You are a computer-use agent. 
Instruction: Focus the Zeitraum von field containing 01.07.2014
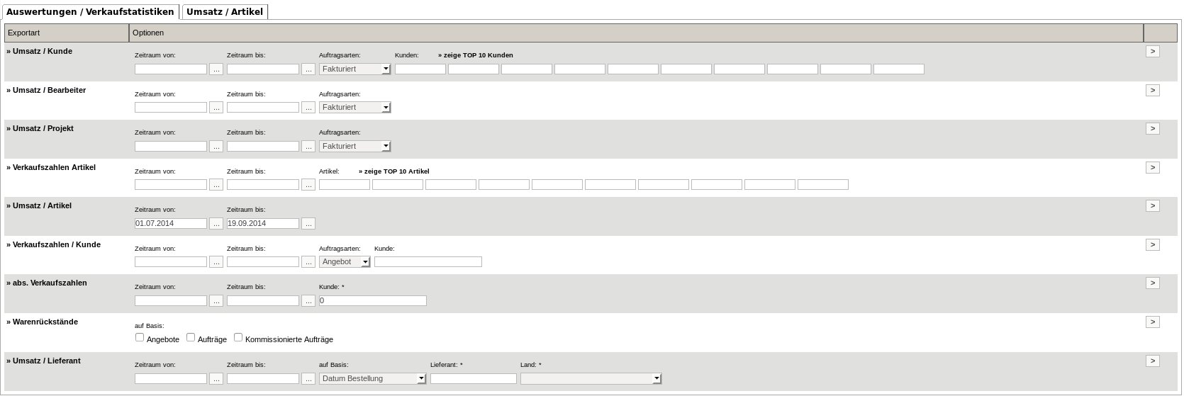171,223
